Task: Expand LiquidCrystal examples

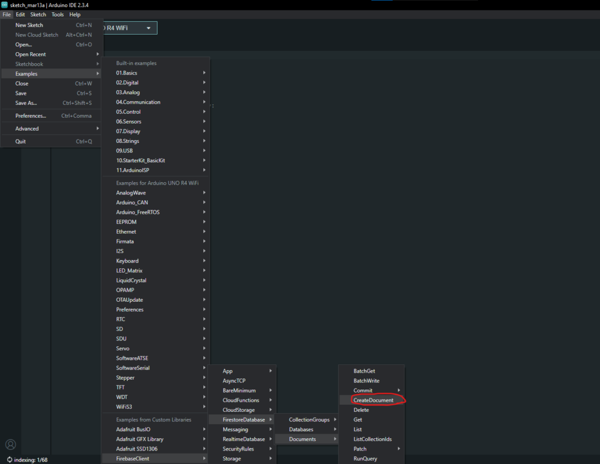Action: [156, 281]
